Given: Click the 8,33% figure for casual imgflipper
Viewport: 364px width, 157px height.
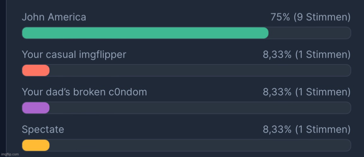Looking at the screenshot, I should pyautogui.click(x=277, y=55).
